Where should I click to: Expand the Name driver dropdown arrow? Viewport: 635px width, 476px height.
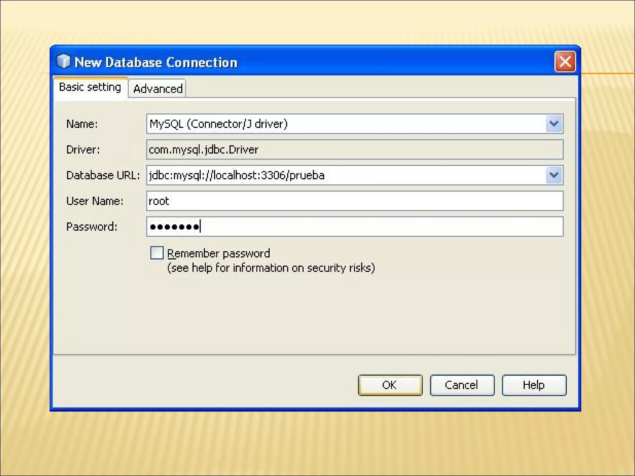click(x=554, y=124)
